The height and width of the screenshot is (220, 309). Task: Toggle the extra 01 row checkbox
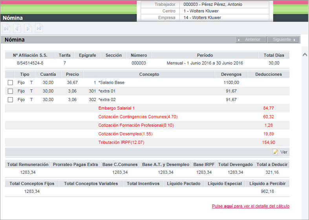tap(11, 91)
